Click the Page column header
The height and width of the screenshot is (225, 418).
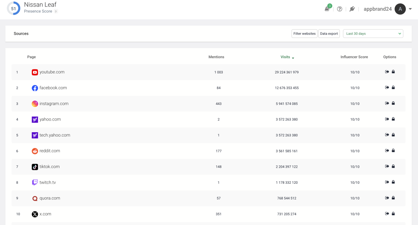(32, 57)
